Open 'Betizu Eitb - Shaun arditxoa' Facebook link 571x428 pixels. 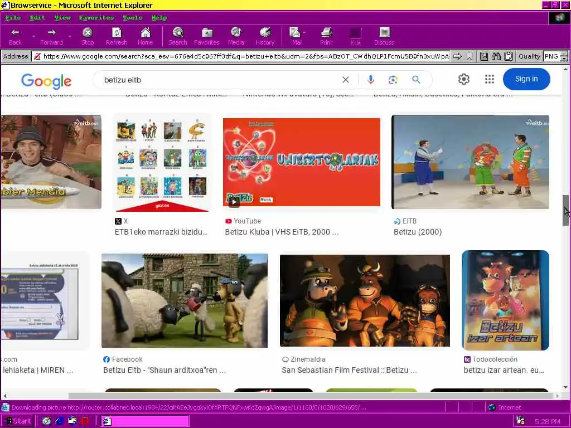(164, 370)
